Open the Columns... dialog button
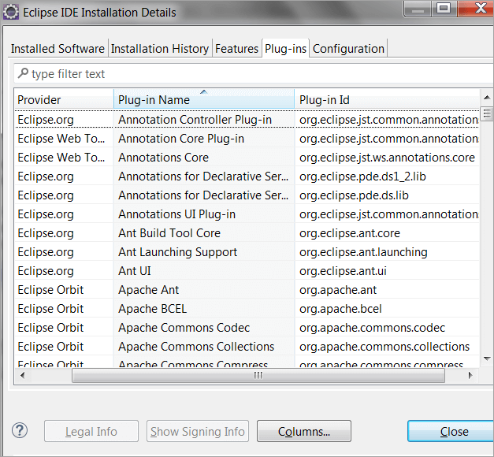This screenshot has width=494, height=457. tap(304, 431)
